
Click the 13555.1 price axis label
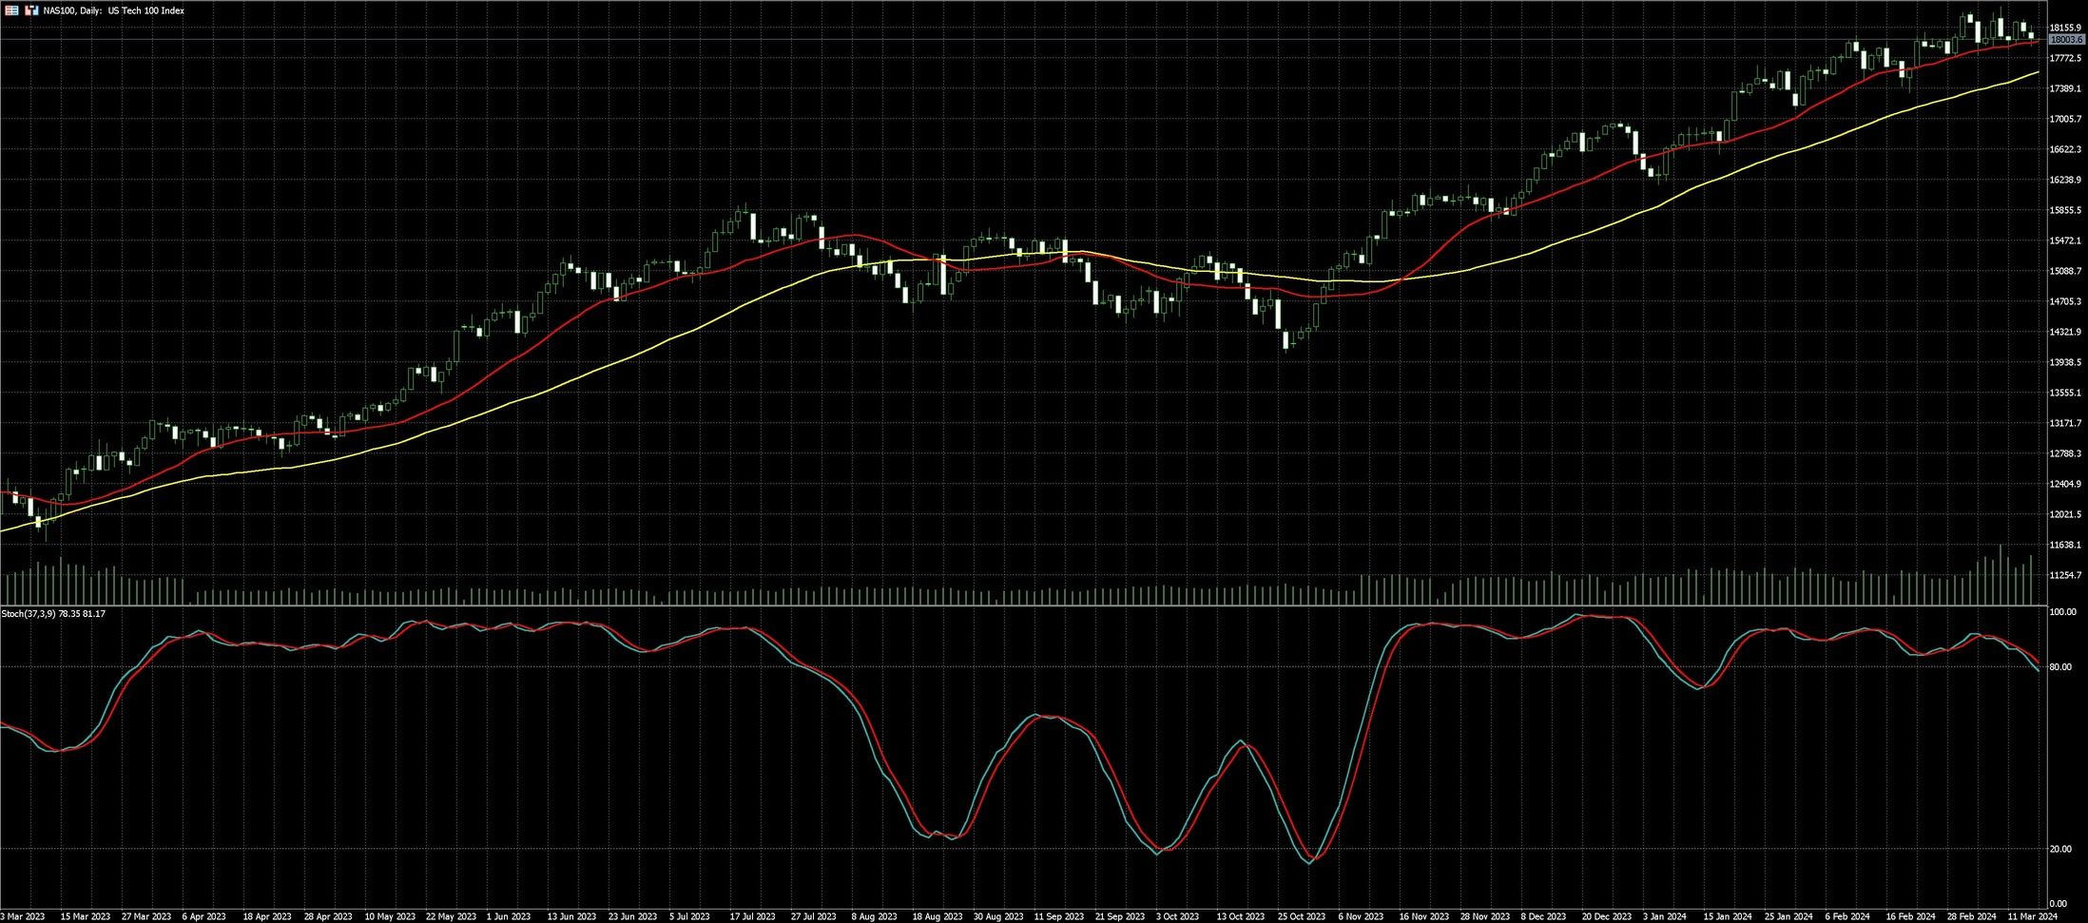(x=2065, y=393)
